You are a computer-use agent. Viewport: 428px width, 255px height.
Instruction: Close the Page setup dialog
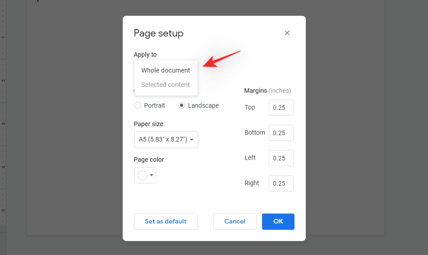pos(287,33)
